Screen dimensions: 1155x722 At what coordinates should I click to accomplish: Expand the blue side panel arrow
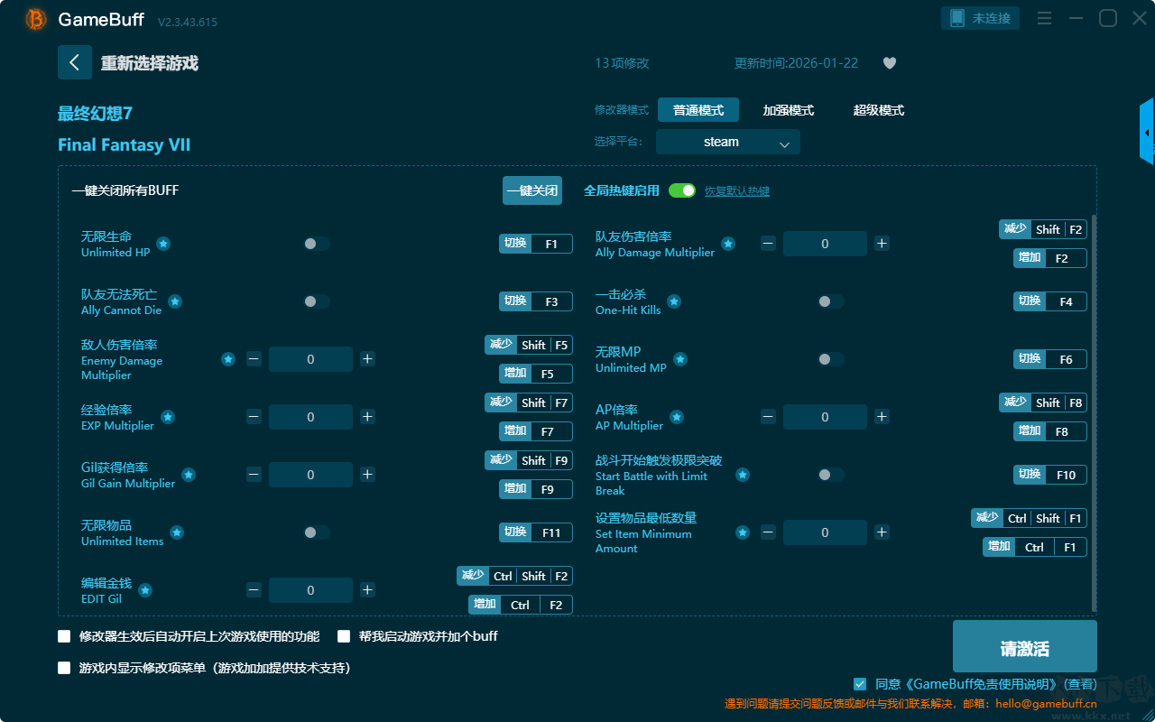tap(1147, 132)
